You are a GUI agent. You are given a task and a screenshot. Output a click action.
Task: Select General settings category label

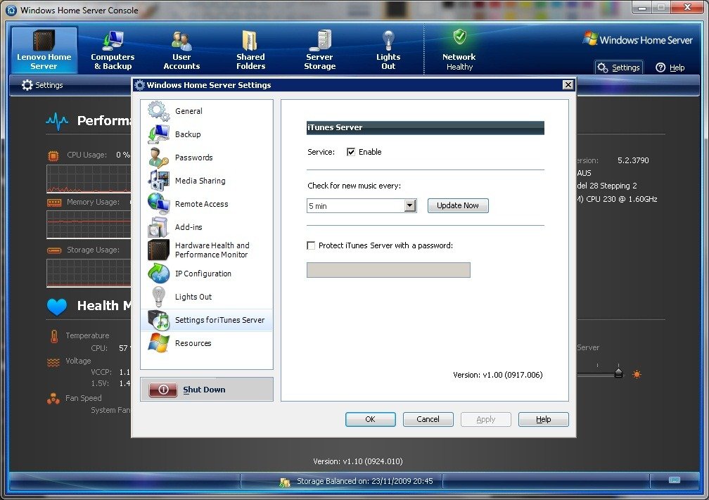pos(189,111)
